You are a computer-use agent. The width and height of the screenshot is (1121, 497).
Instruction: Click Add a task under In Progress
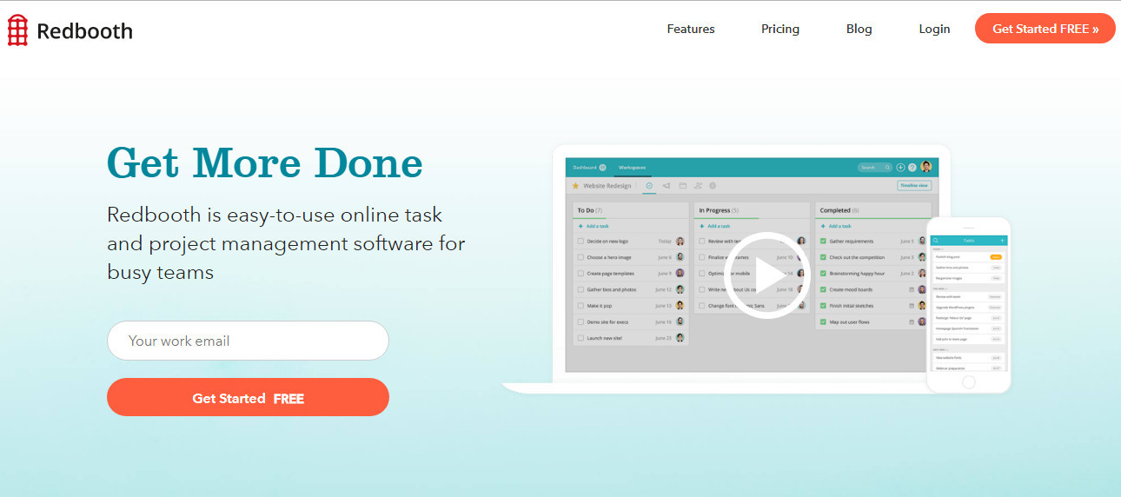(714, 226)
